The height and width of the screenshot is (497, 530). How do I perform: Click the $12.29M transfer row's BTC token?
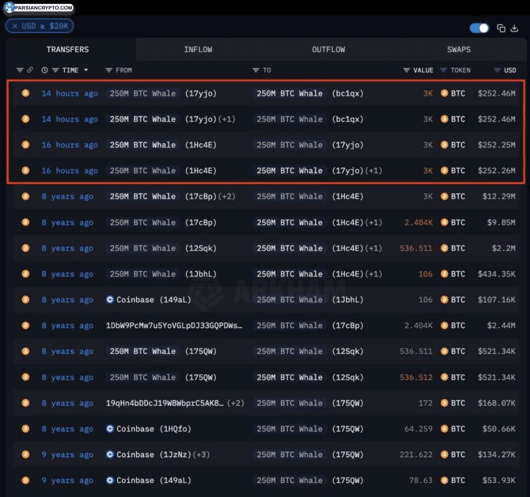(453, 197)
